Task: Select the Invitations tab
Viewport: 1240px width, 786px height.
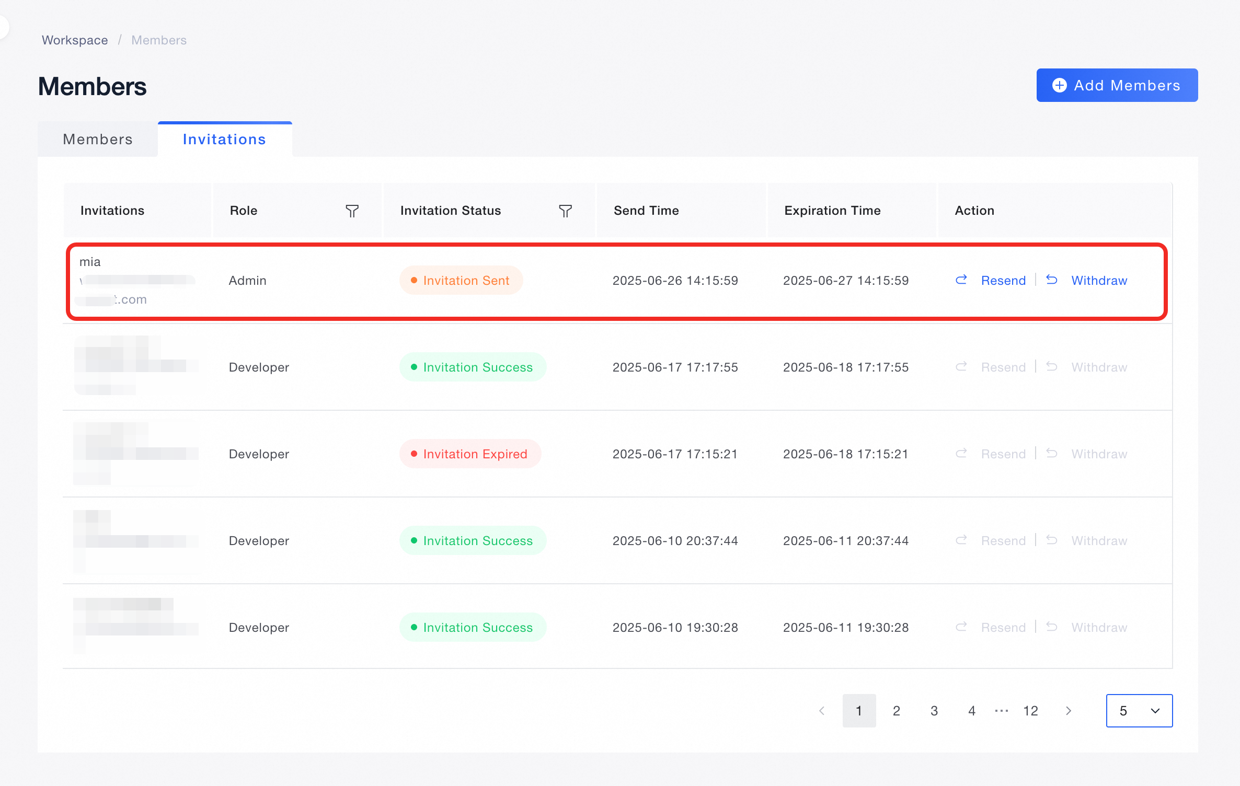Action: [224, 140]
